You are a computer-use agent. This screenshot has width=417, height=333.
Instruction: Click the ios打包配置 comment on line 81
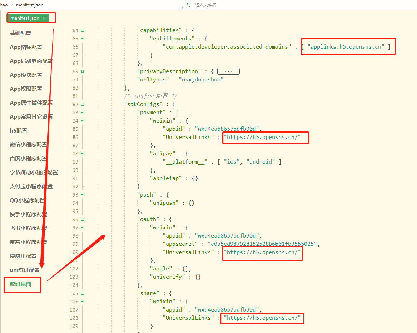coord(150,96)
